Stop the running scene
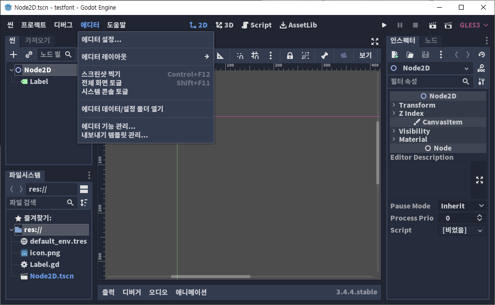 415,25
